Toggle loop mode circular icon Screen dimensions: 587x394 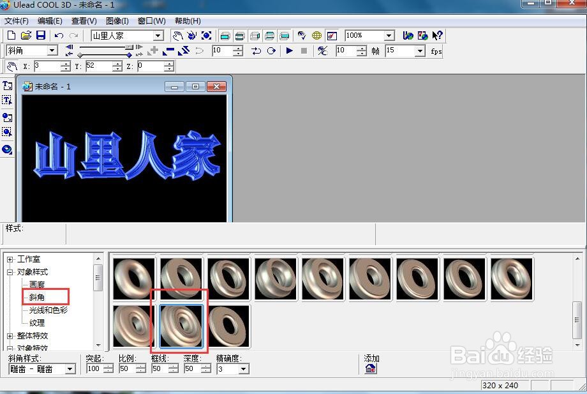[271, 50]
